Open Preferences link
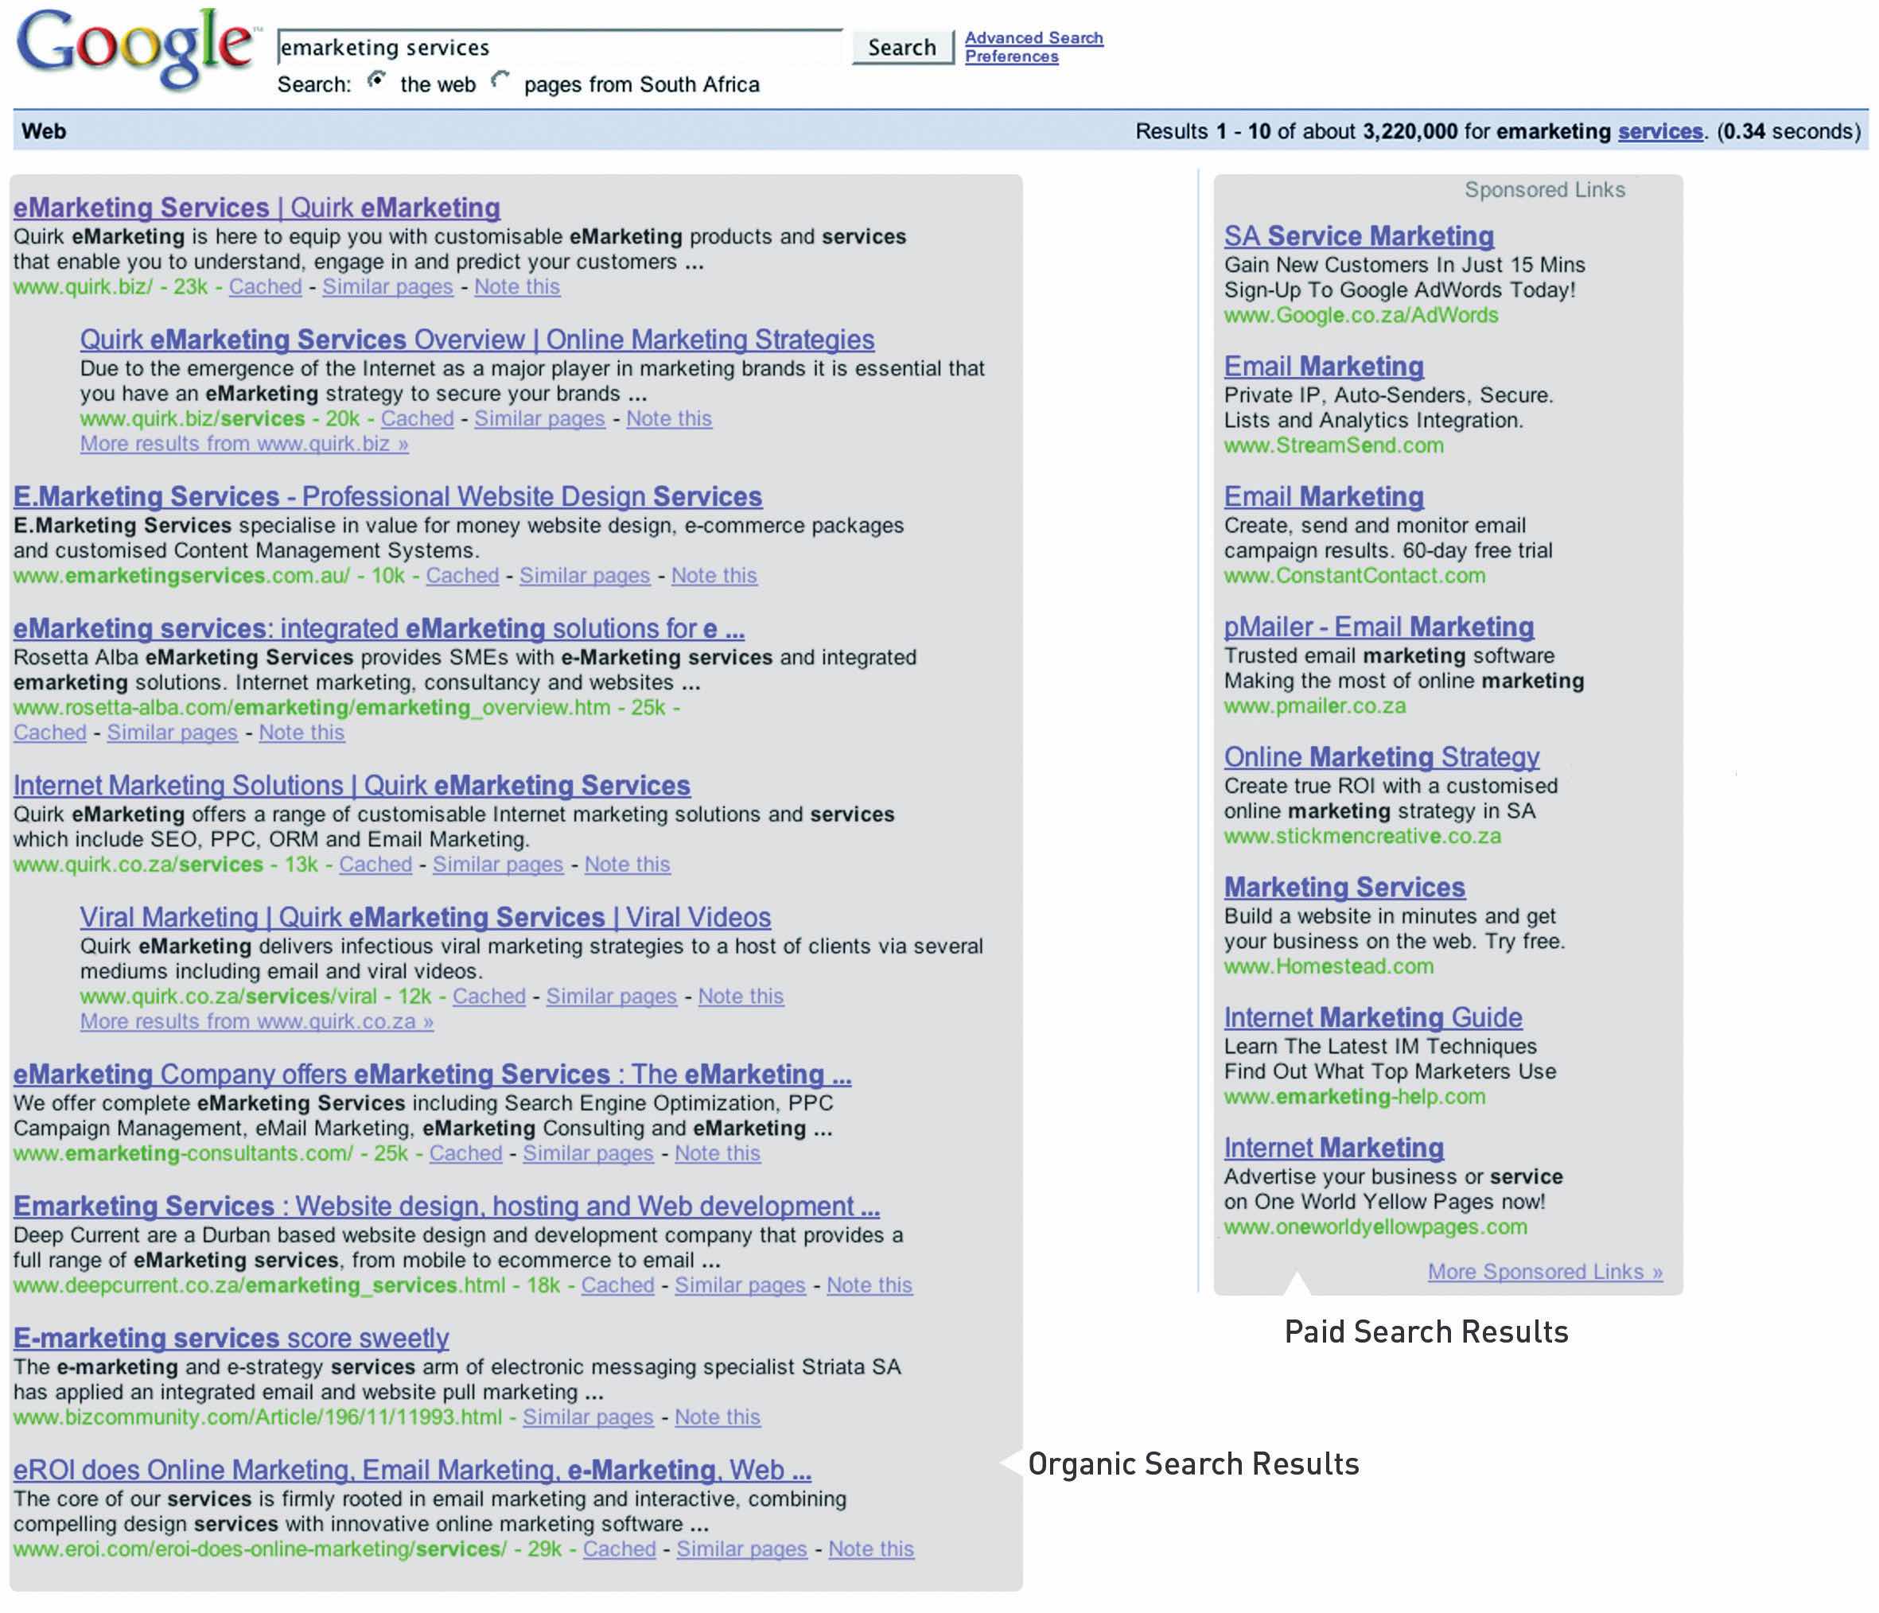1879x1613 pixels. [x=1011, y=56]
